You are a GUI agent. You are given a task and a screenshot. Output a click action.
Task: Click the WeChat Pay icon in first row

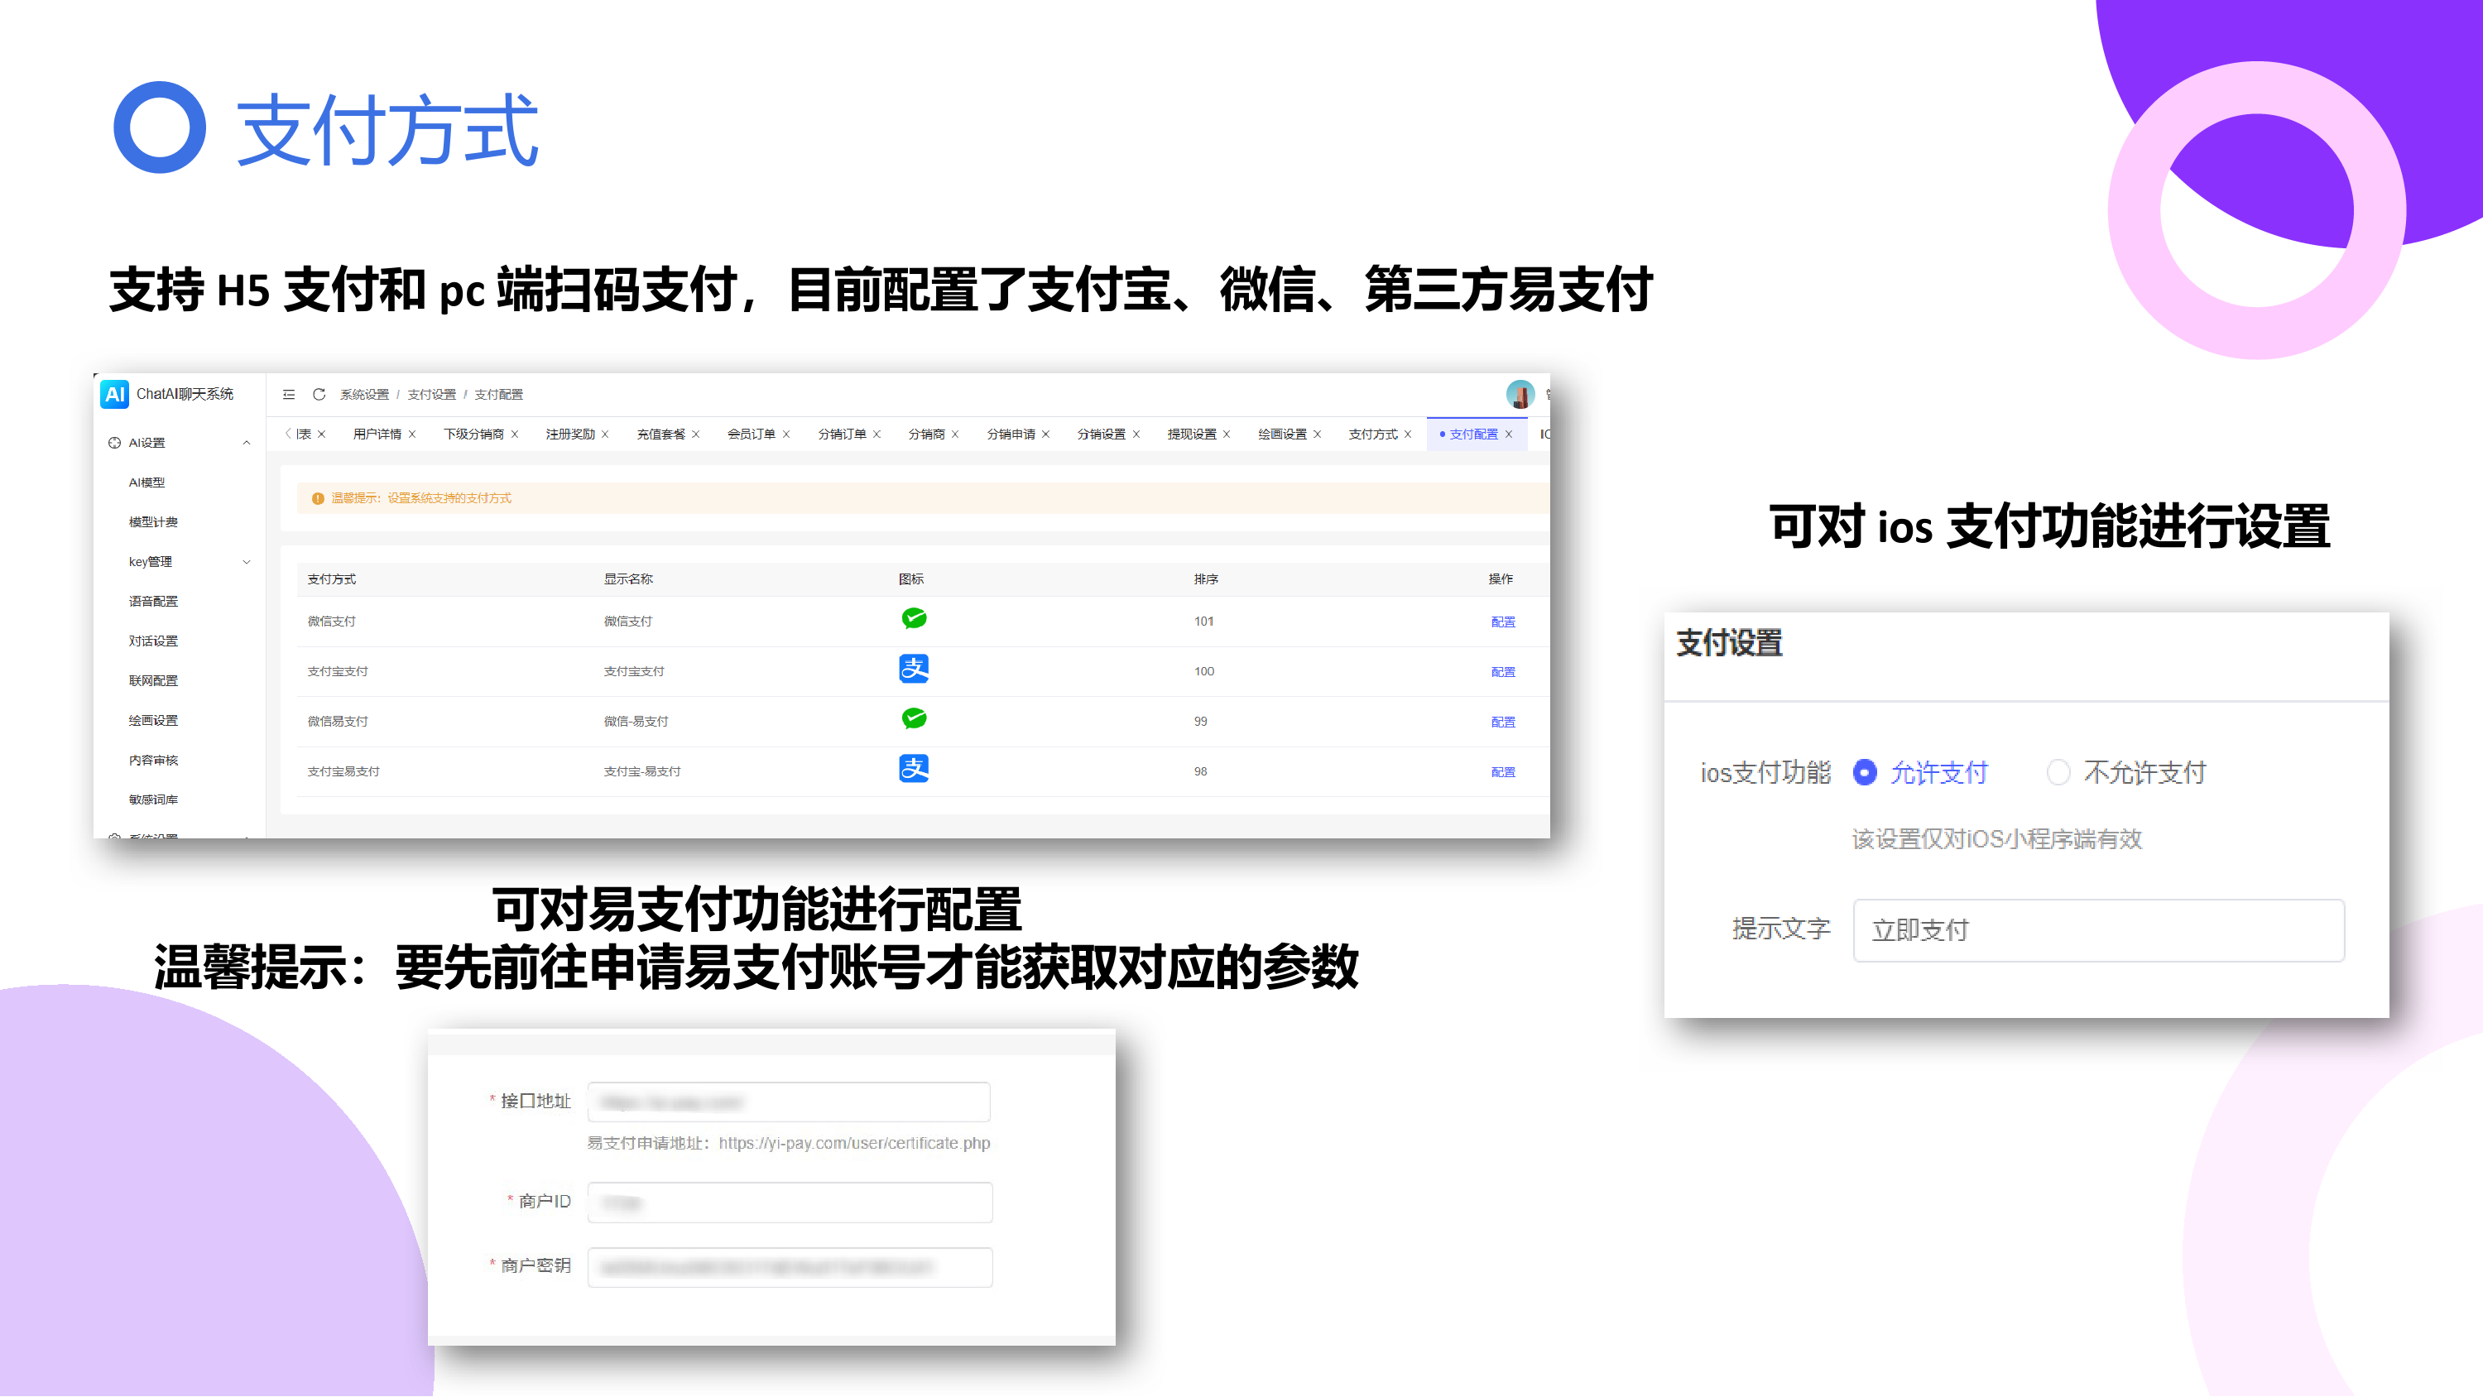point(914,619)
